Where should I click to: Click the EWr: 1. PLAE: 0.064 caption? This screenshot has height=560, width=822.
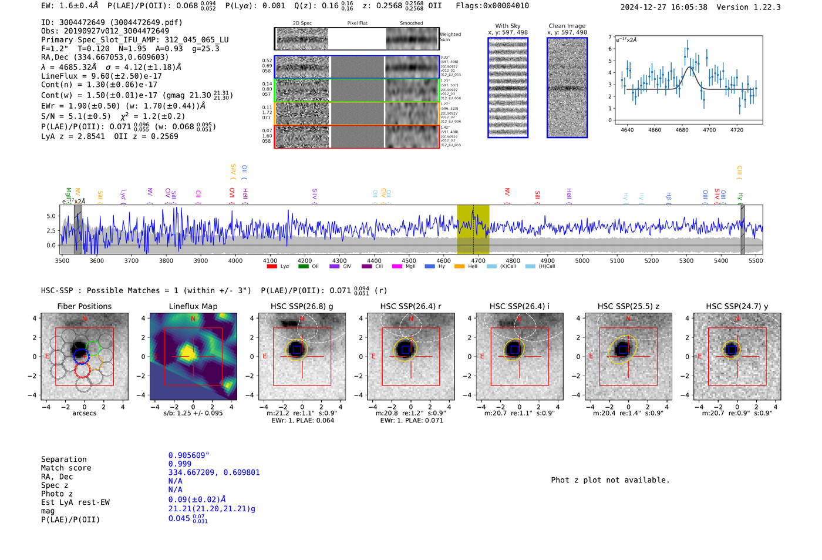(302, 420)
